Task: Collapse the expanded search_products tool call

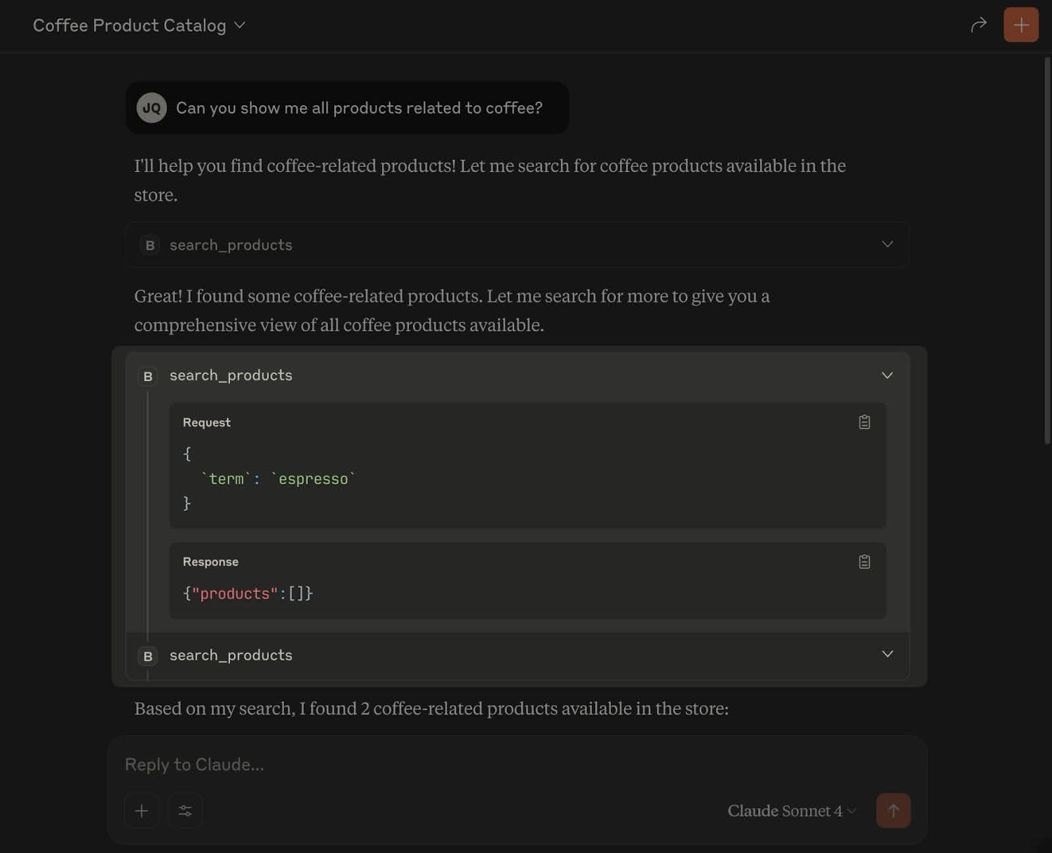Action: 887,375
